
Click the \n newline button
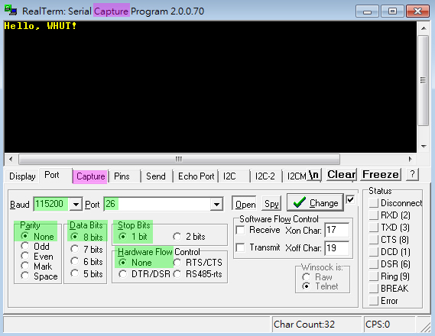[314, 175]
